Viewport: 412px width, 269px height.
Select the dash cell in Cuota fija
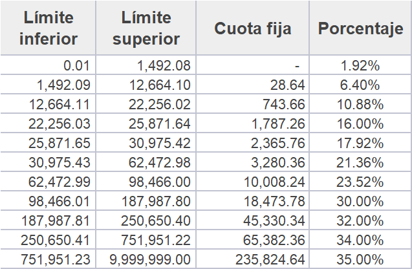point(252,65)
